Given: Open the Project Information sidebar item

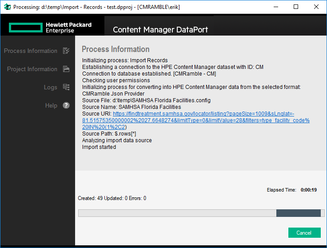Looking at the screenshot, I should (38, 69).
